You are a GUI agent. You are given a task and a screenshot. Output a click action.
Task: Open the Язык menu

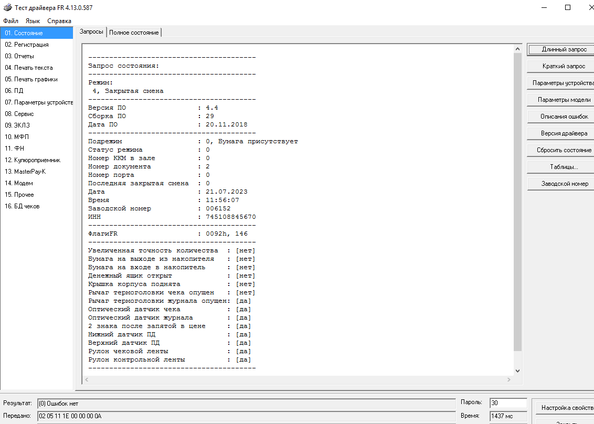click(33, 21)
